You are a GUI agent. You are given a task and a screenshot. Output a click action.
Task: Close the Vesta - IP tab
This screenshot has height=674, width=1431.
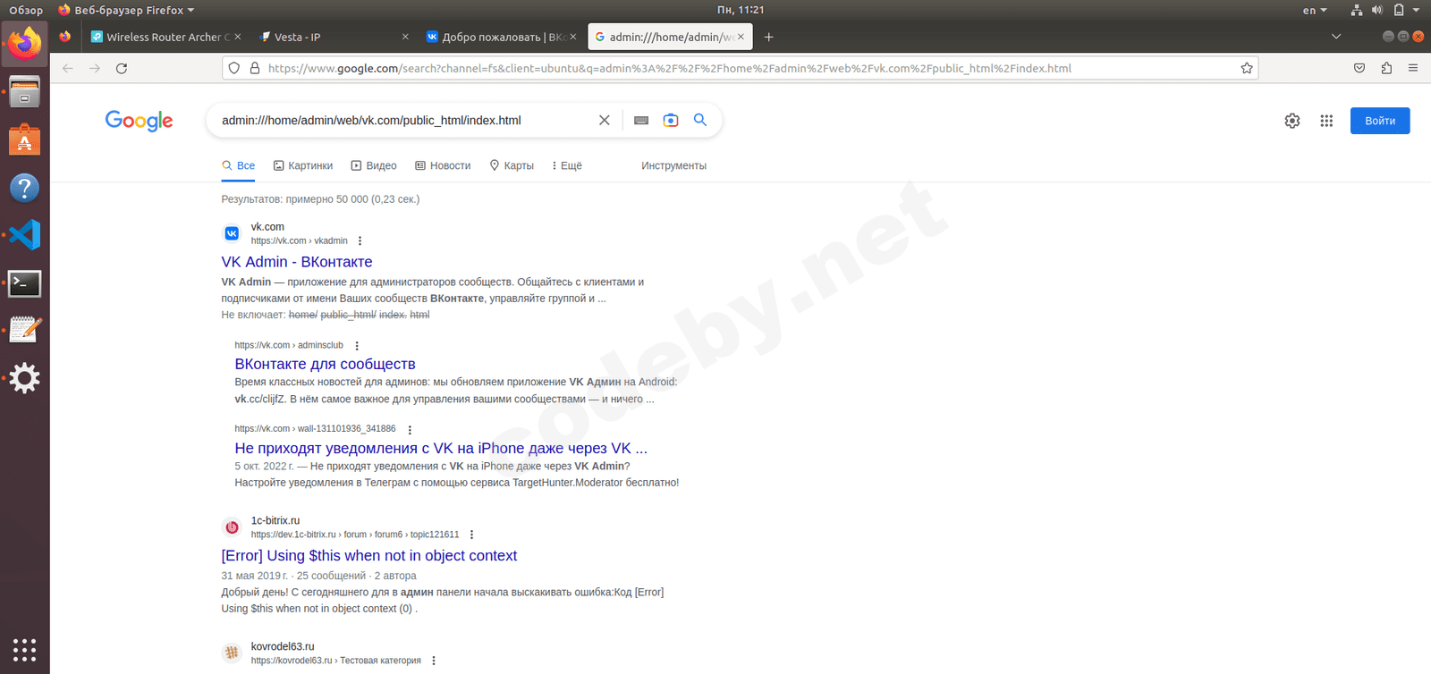[405, 37]
